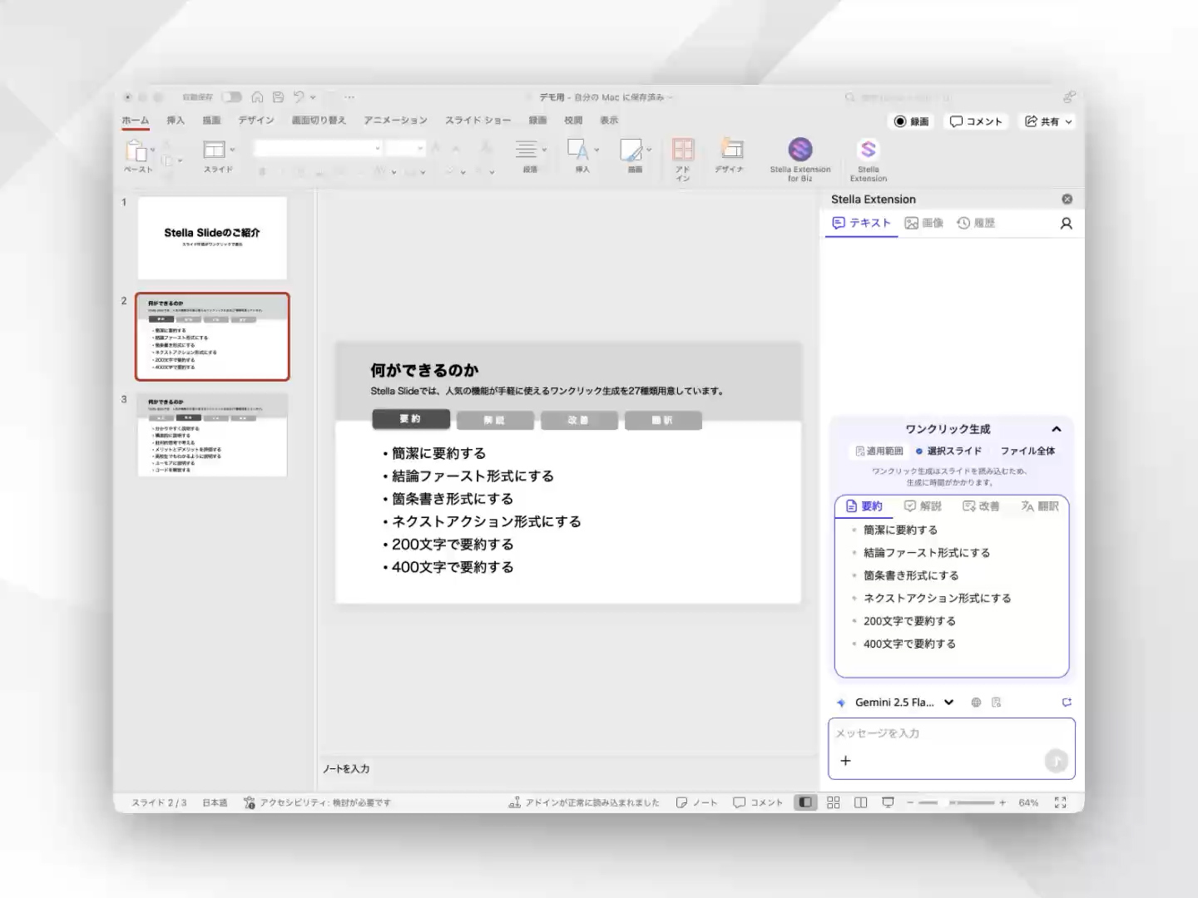The width and height of the screenshot is (1198, 898).
Task: Click the 録画 record button
Action: pos(911,121)
